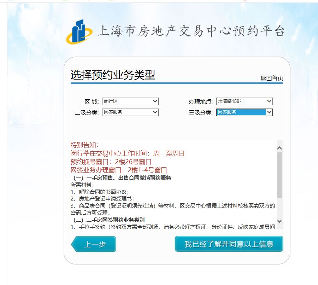318x285 pixels.
Task: Click the left arrow shape on 上一步 button
Action: pyautogui.click(x=75, y=244)
